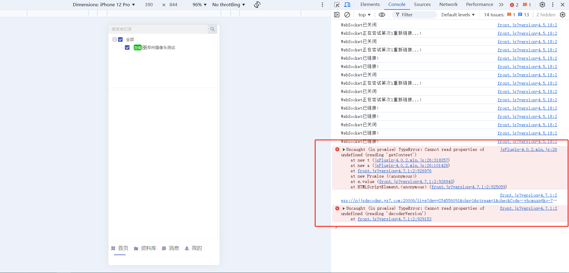Click the decoderVersion error red icon

coord(337,208)
